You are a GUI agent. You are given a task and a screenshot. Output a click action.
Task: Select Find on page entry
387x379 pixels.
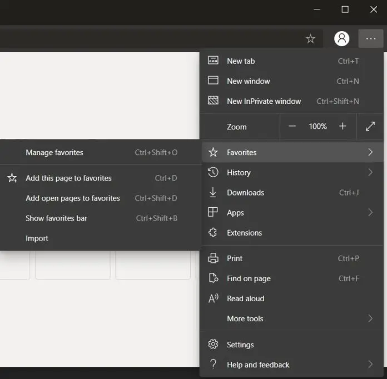point(291,278)
